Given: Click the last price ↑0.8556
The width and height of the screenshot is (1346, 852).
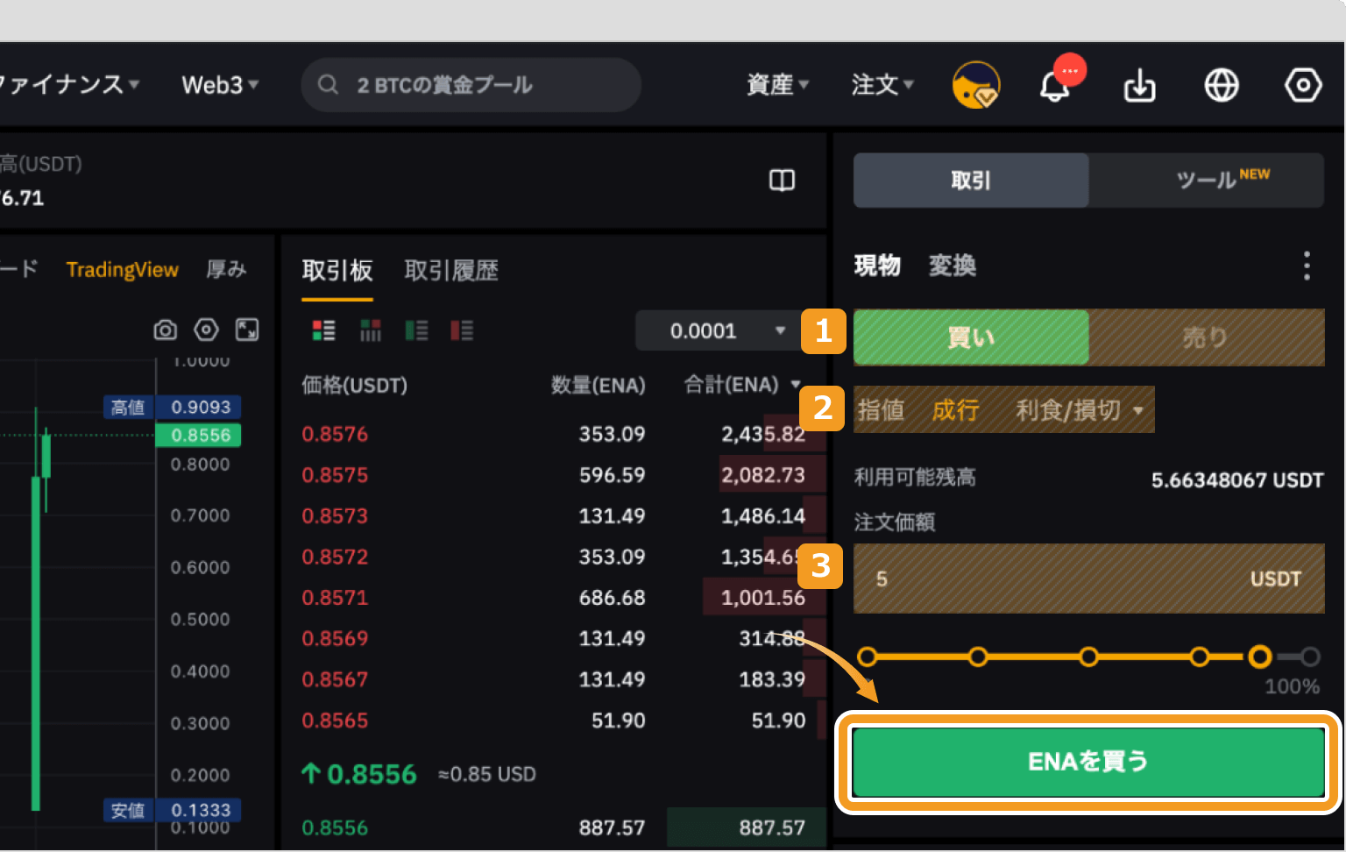Looking at the screenshot, I should (359, 775).
